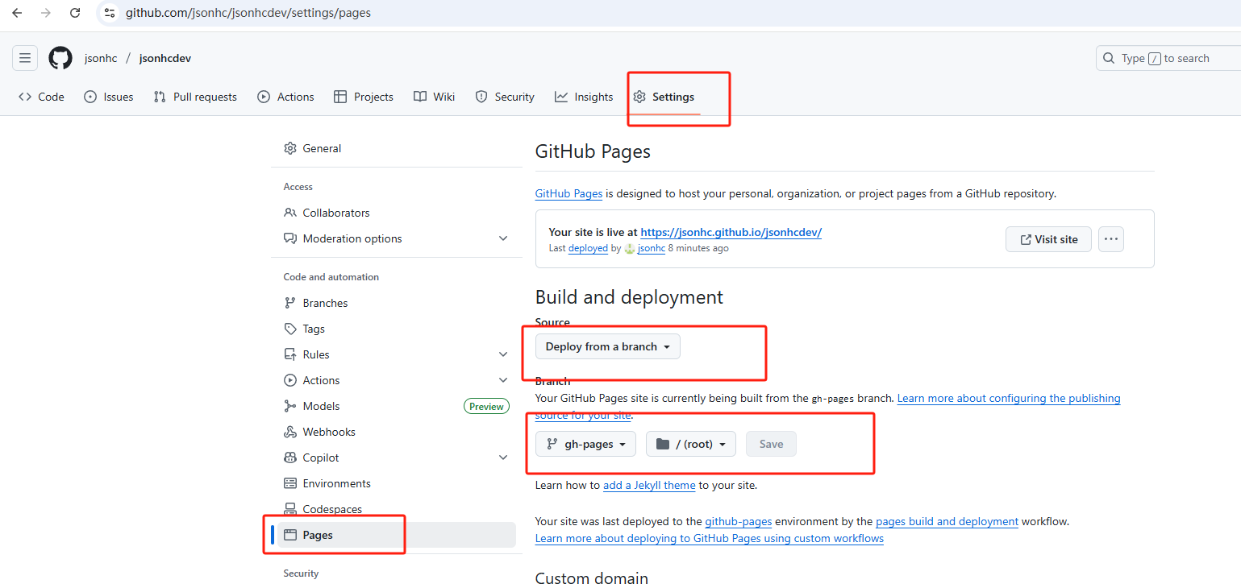Click the site info icon in address bar
Screen dimensions: 1241x588
pos(110,13)
